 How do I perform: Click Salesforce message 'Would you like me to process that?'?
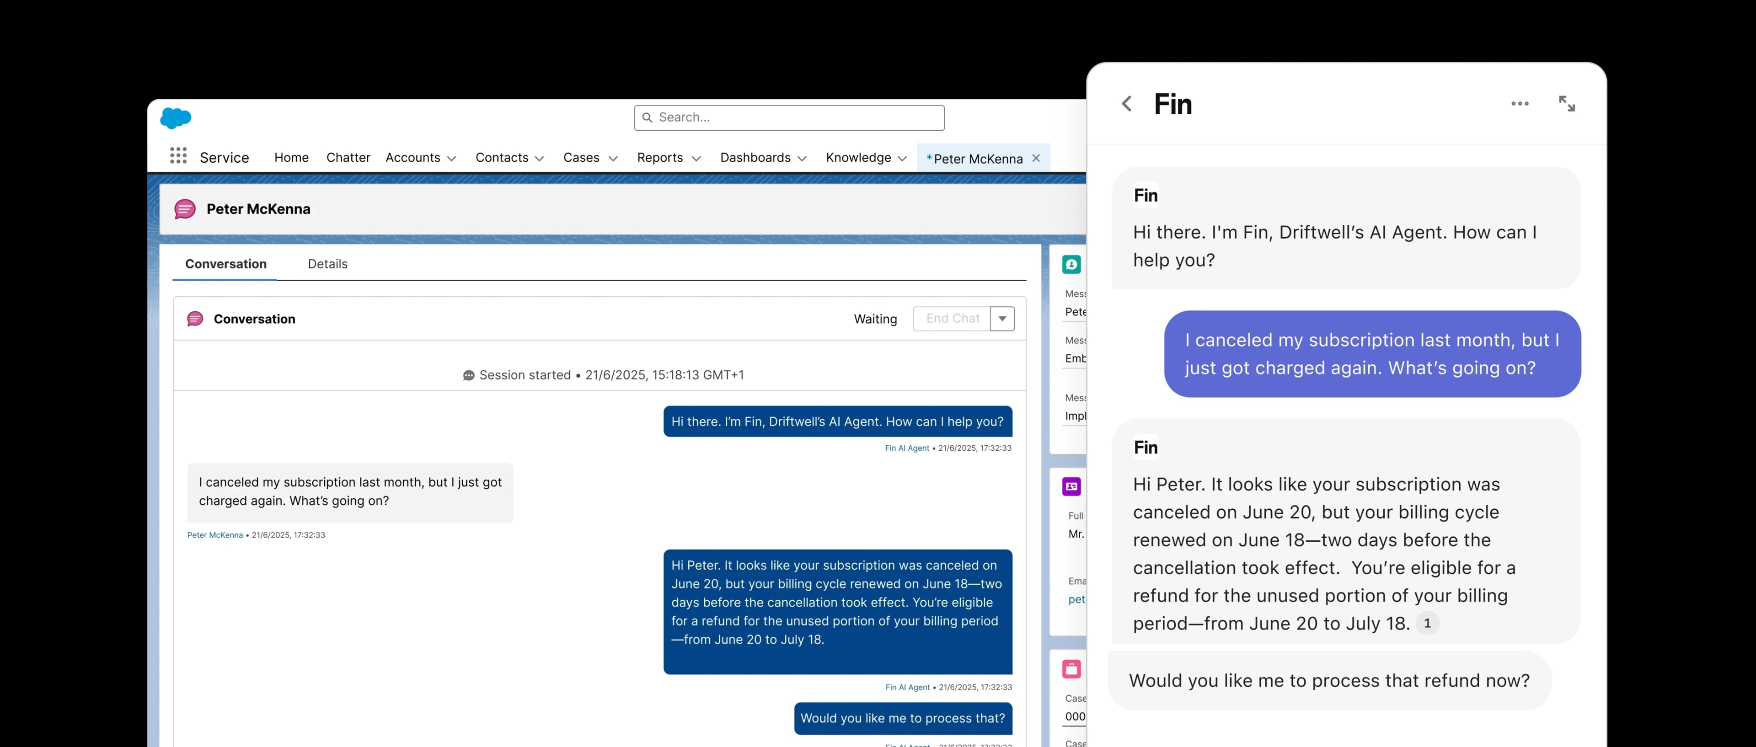pos(903,718)
